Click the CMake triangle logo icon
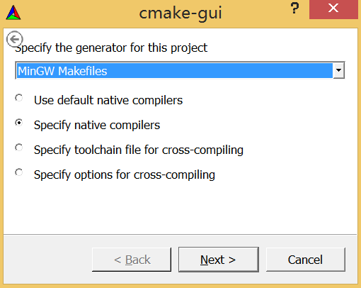361x288 pixels. coord(13,13)
